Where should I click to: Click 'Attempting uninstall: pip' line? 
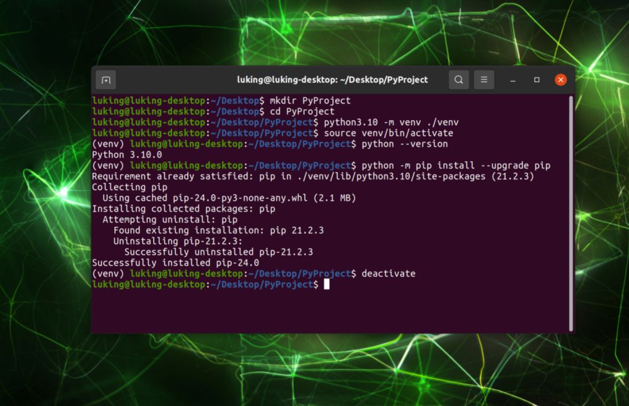[x=169, y=220]
